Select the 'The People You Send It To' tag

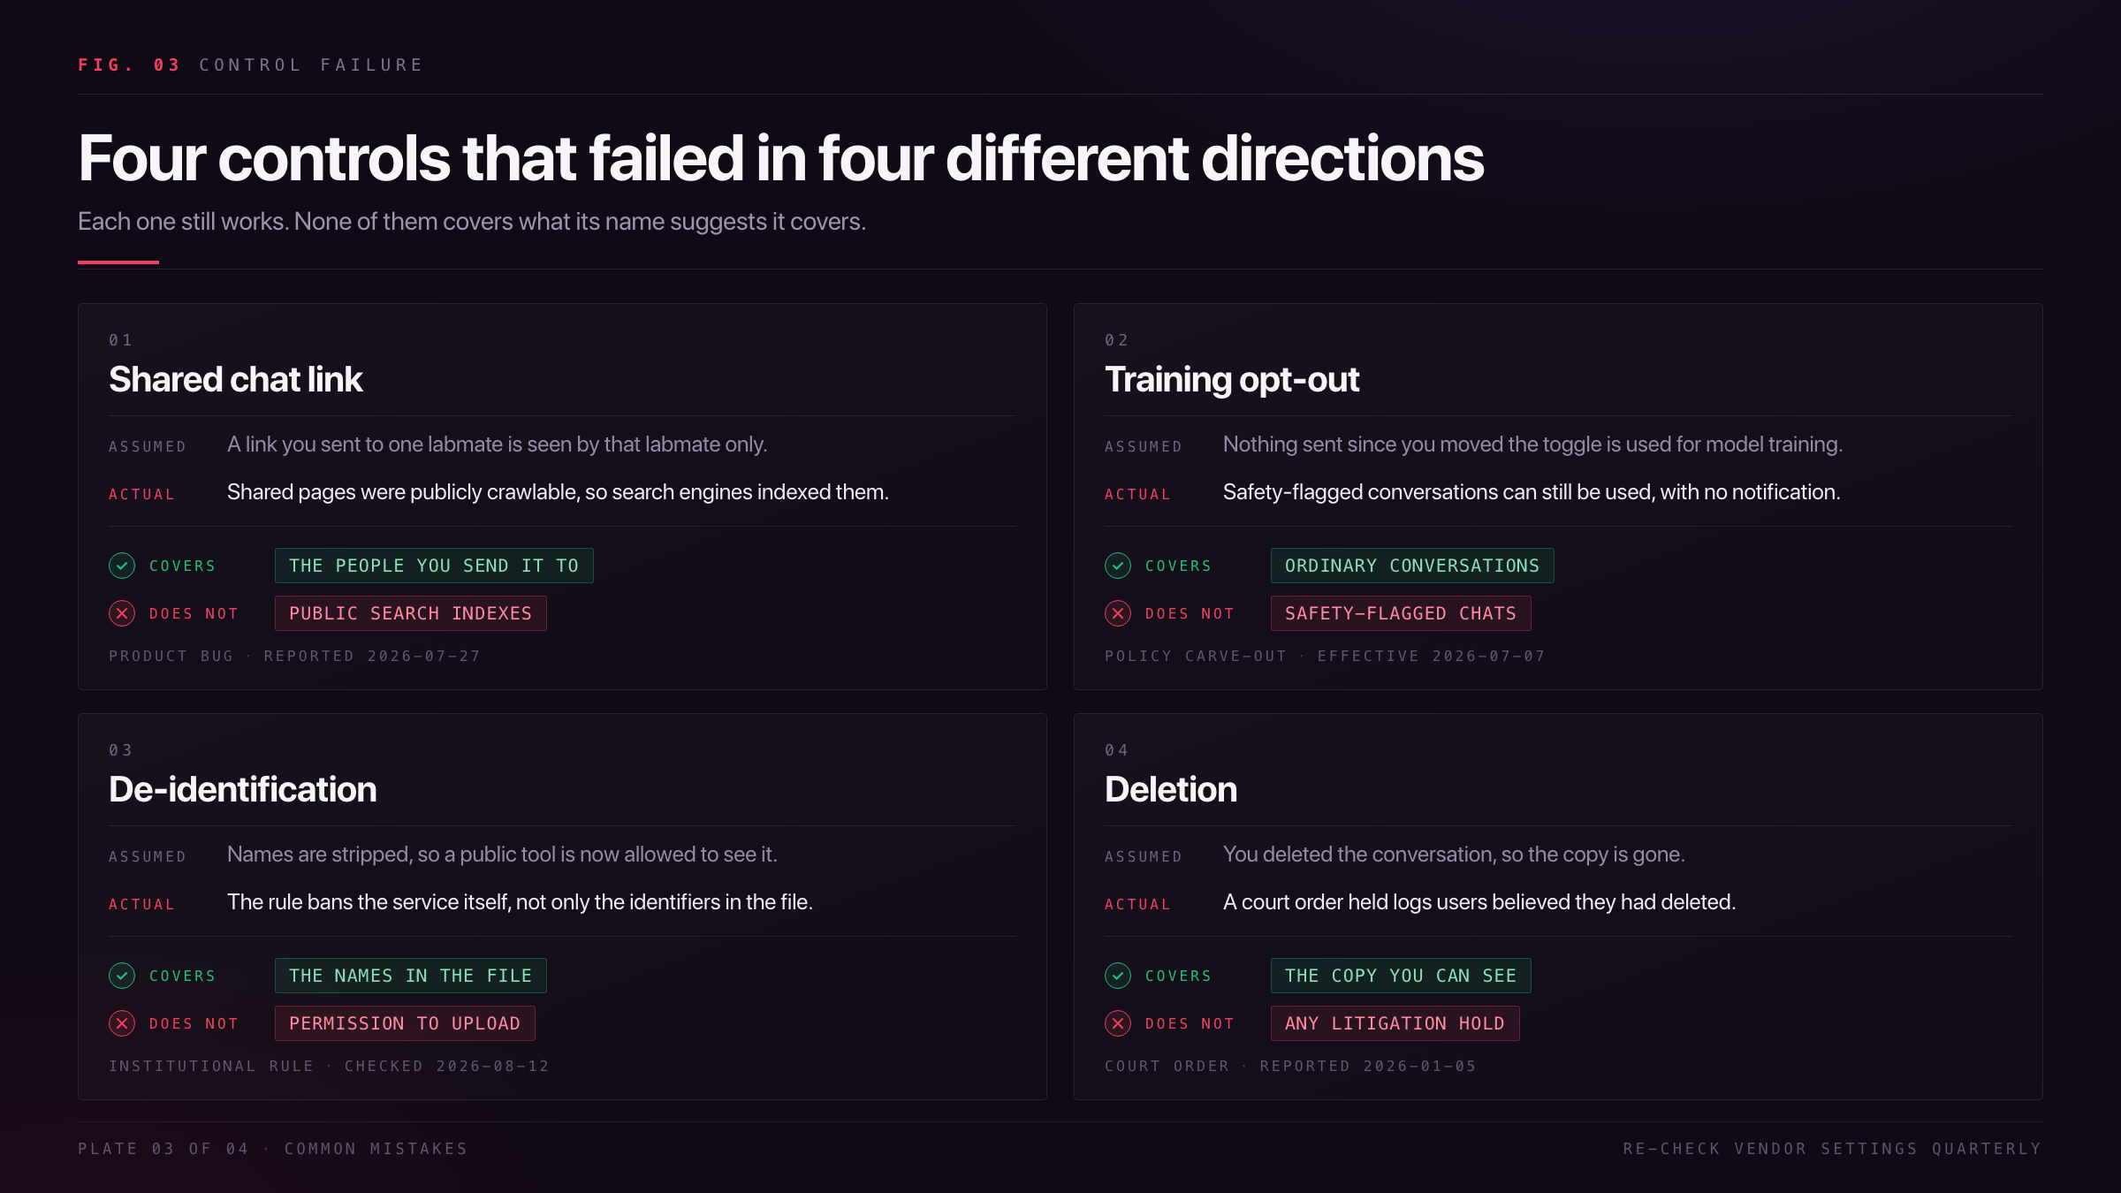coord(434,566)
